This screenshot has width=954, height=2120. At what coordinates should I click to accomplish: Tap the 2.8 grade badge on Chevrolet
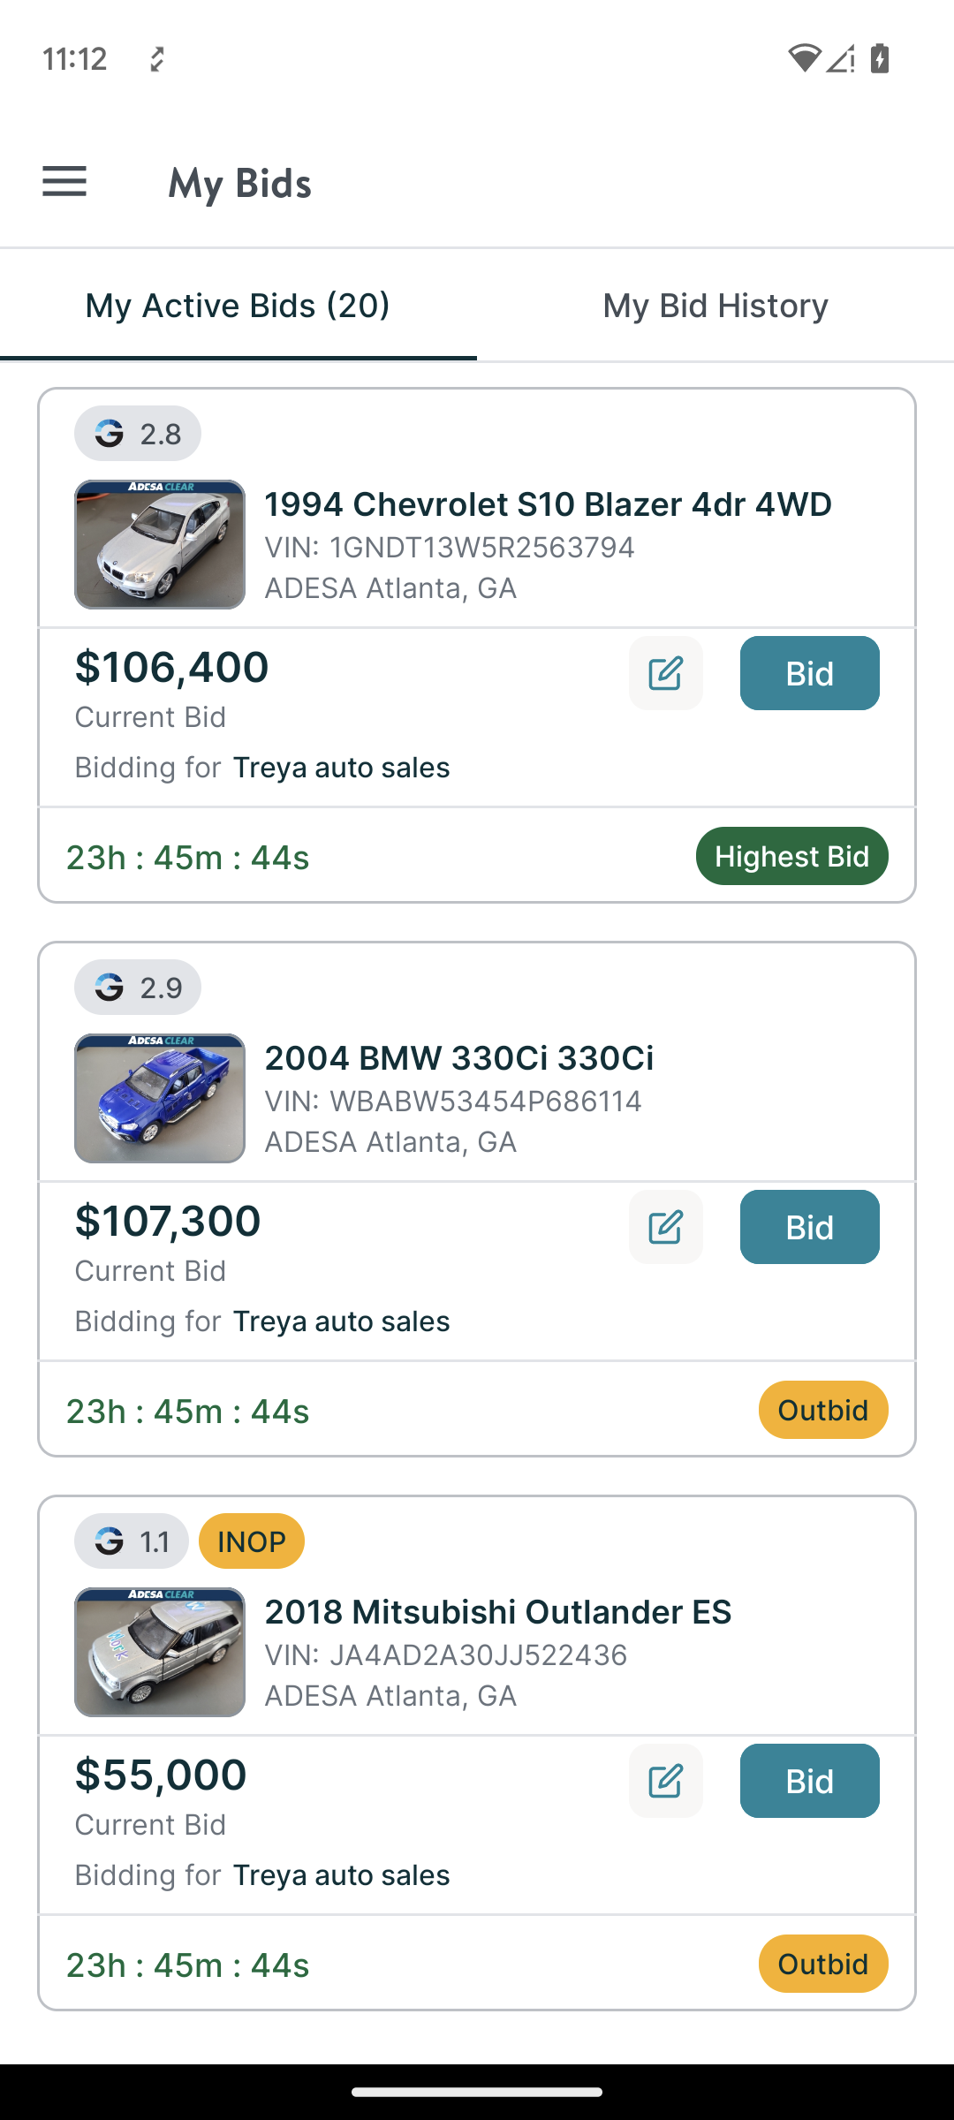[138, 434]
